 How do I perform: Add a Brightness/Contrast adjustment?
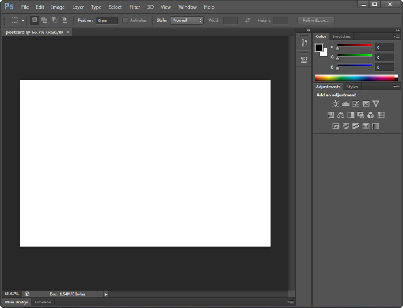tap(336, 104)
